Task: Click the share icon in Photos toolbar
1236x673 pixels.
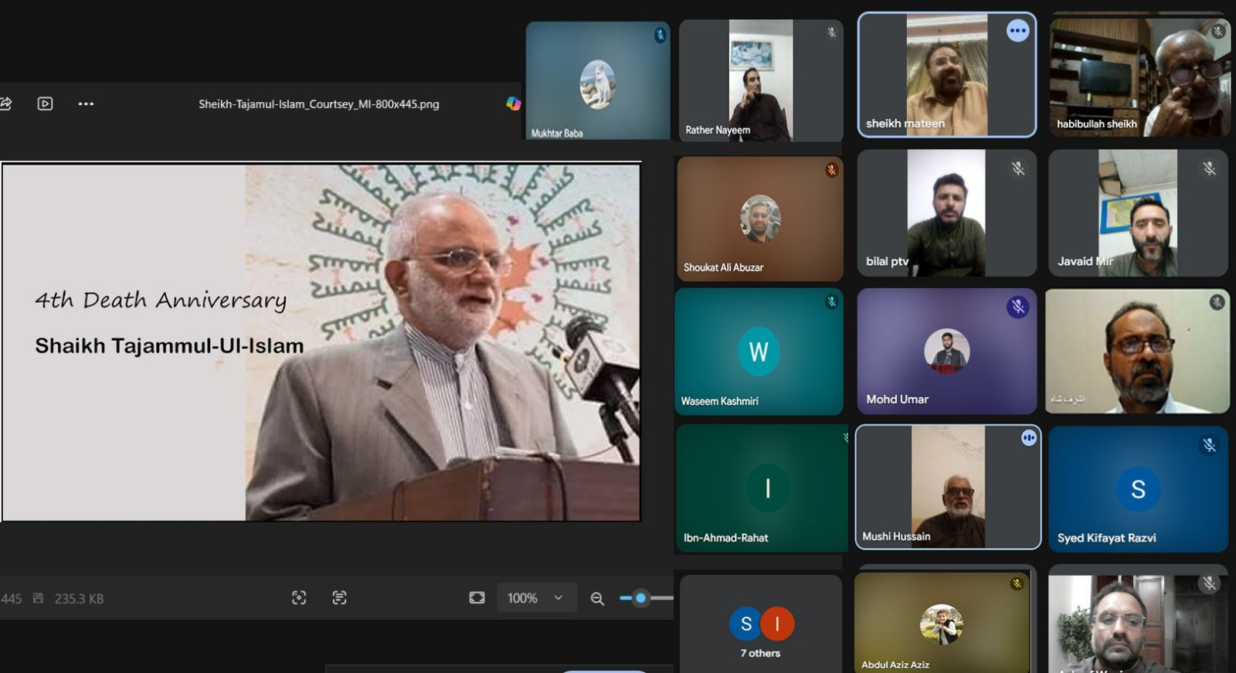Action: pos(6,104)
